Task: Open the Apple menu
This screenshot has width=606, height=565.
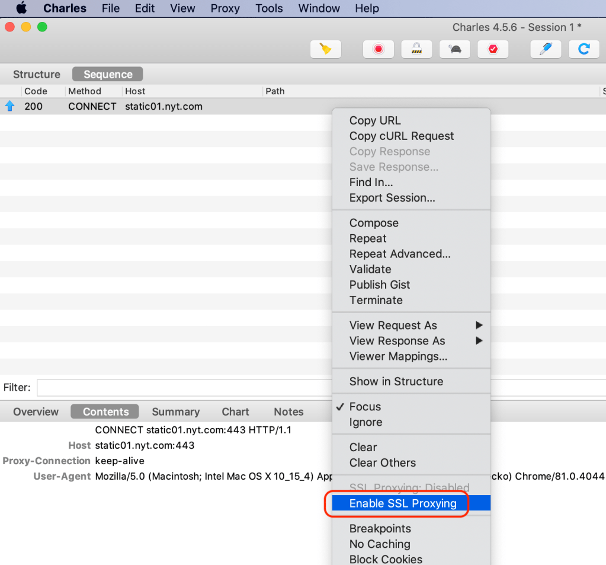Action: 21,8
